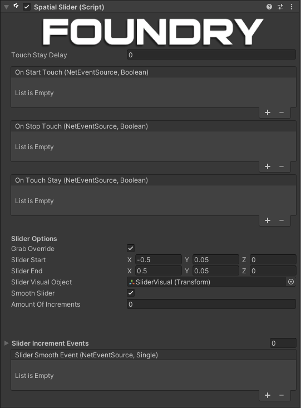Remove listener from On Start Touch event
Viewport: 301px width, 408px height.
tap(282, 112)
